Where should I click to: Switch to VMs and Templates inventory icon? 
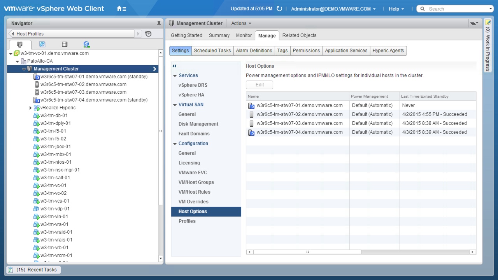[42, 45]
